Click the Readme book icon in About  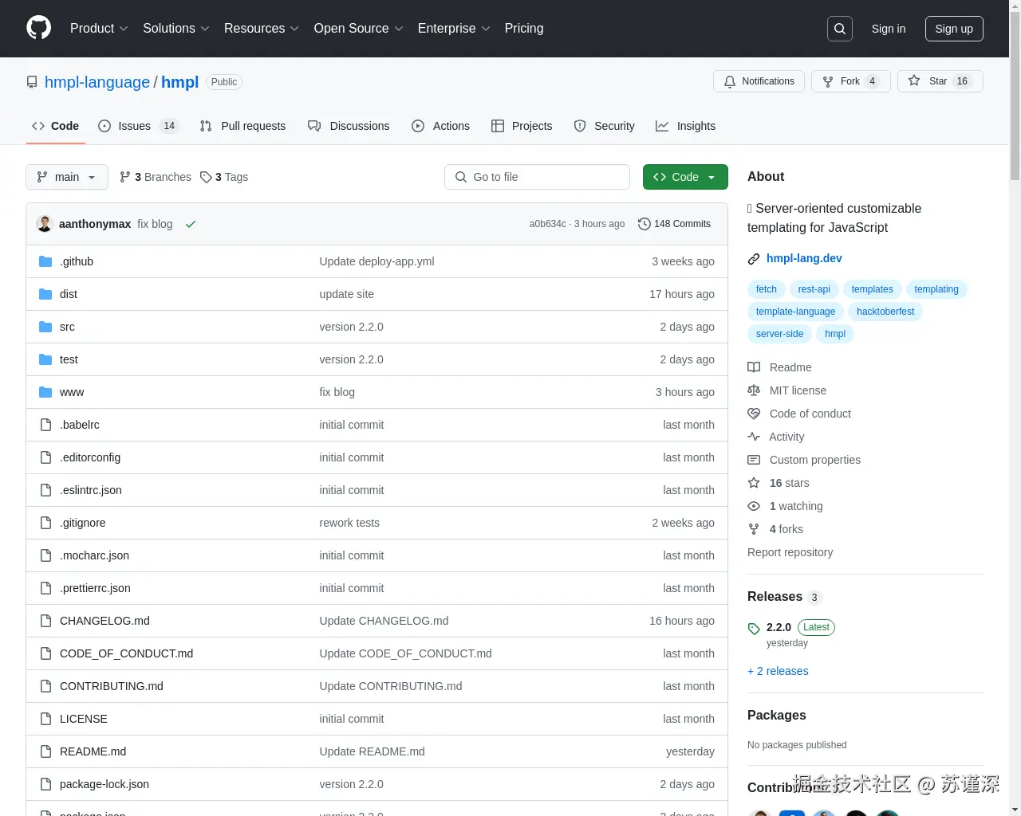(x=754, y=367)
